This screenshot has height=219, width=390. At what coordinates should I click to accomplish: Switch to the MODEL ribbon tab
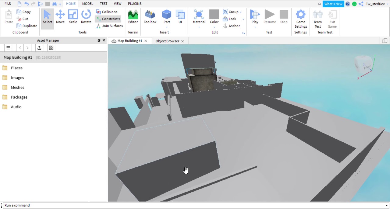pyautogui.click(x=88, y=4)
